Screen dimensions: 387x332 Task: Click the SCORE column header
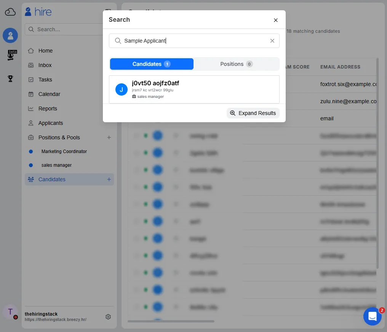point(298,67)
